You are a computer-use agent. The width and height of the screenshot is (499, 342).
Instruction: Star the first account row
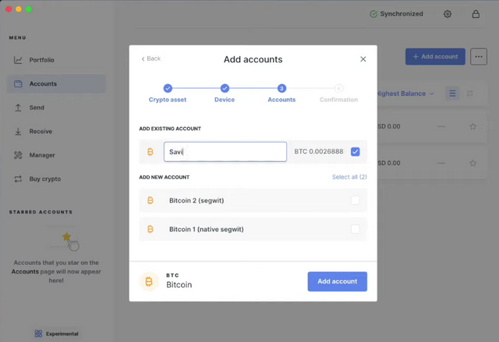pos(473,126)
